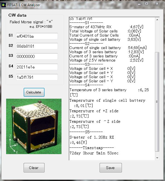Image resolution: width=165 pixels, height=181 pixels.
Task: Click the S-meter of 1.2GHz RX result line
Action: coord(92,137)
